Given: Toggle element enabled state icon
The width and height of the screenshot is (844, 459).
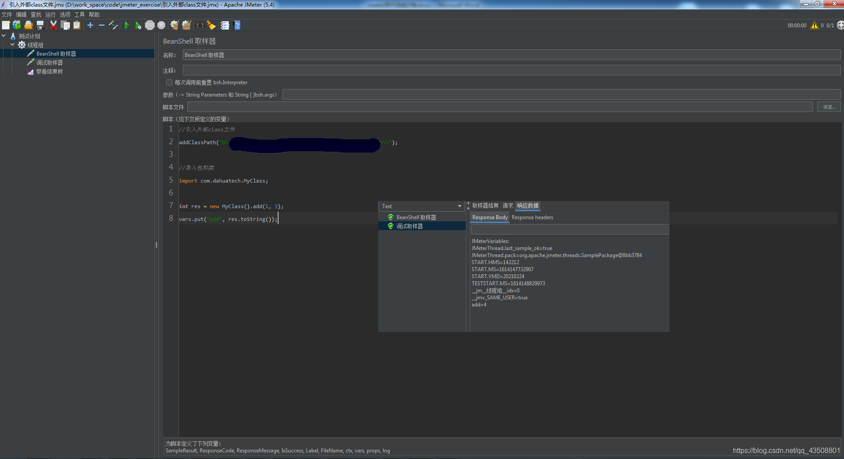Looking at the screenshot, I should point(113,25).
